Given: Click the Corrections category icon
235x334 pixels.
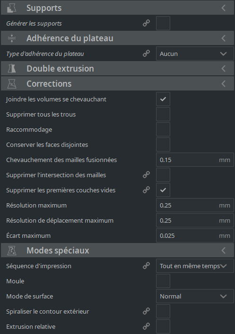Looking at the screenshot, I should 12,84.
